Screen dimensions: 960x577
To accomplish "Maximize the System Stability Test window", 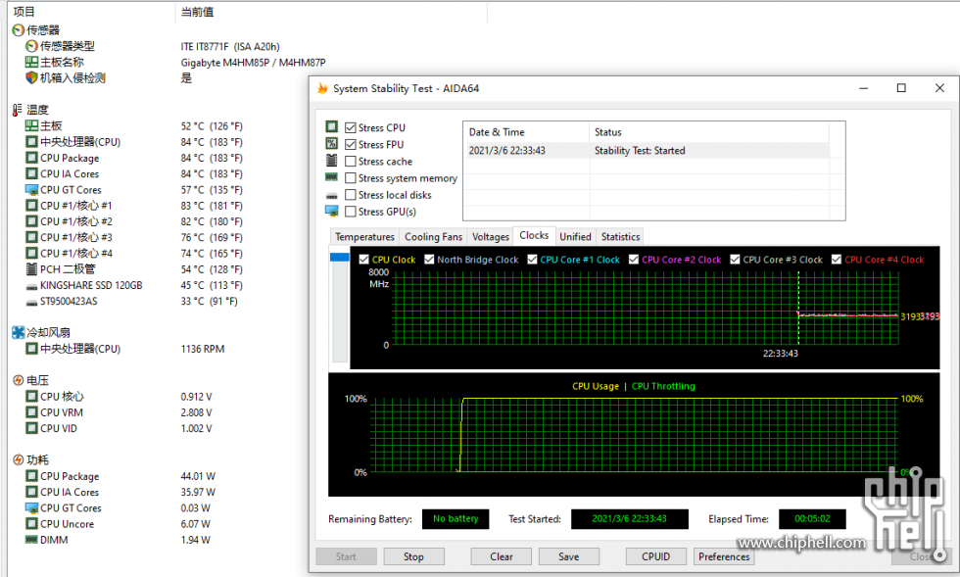I will pos(901,88).
